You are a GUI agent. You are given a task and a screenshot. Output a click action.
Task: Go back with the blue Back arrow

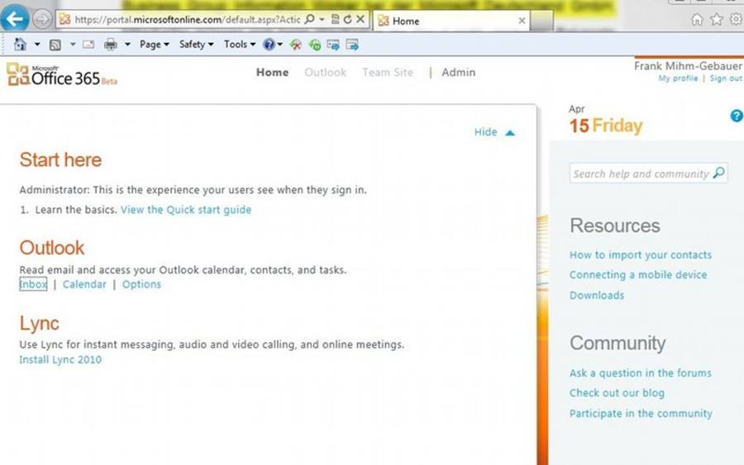pos(15,19)
